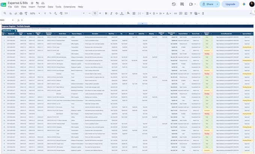The image size is (255, 154).
Task: Click the font size field showing 10
Action: click(x=95, y=13)
